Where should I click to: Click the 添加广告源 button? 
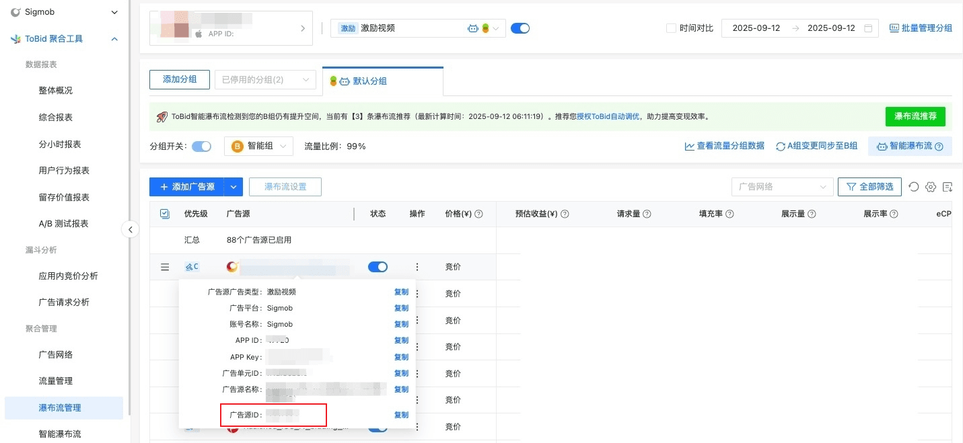[x=186, y=187]
